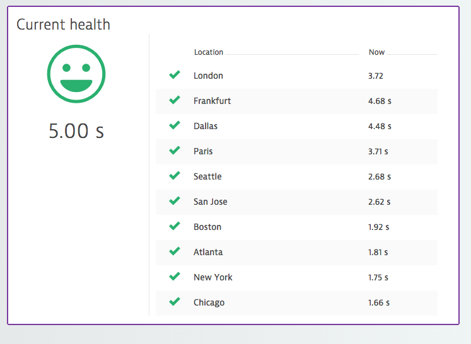The image size is (471, 344).
Task: Sort by the Now column header
Action: 376,52
